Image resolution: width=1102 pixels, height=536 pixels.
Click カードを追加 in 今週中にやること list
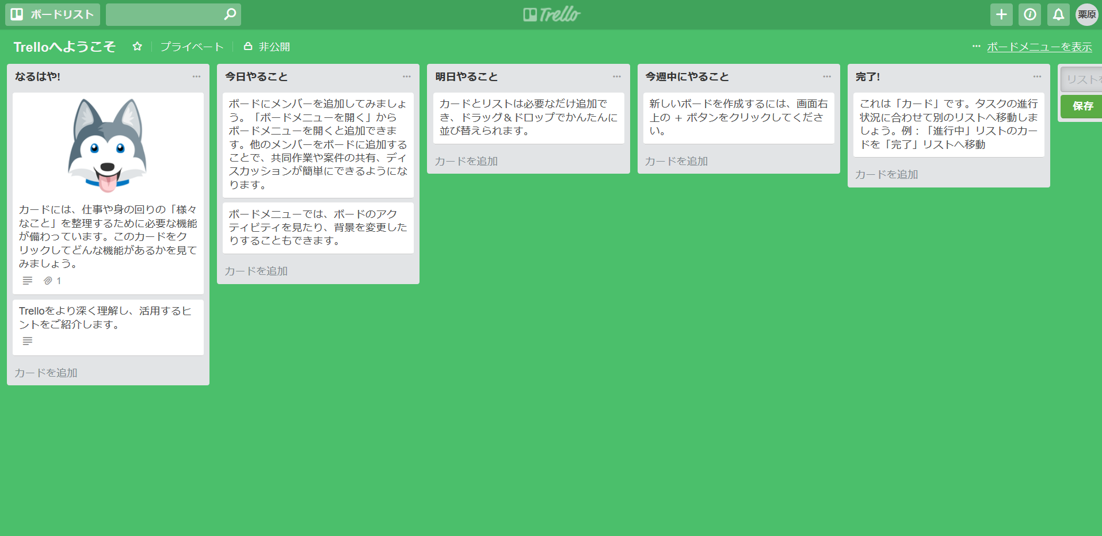pyautogui.click(x=676, y=161)
